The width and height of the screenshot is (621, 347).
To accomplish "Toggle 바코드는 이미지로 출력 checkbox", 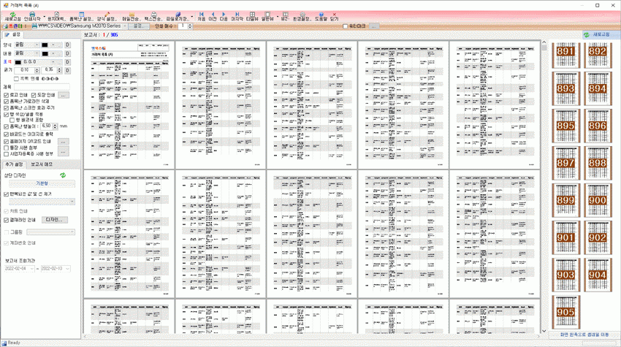I will click(7, 134).
